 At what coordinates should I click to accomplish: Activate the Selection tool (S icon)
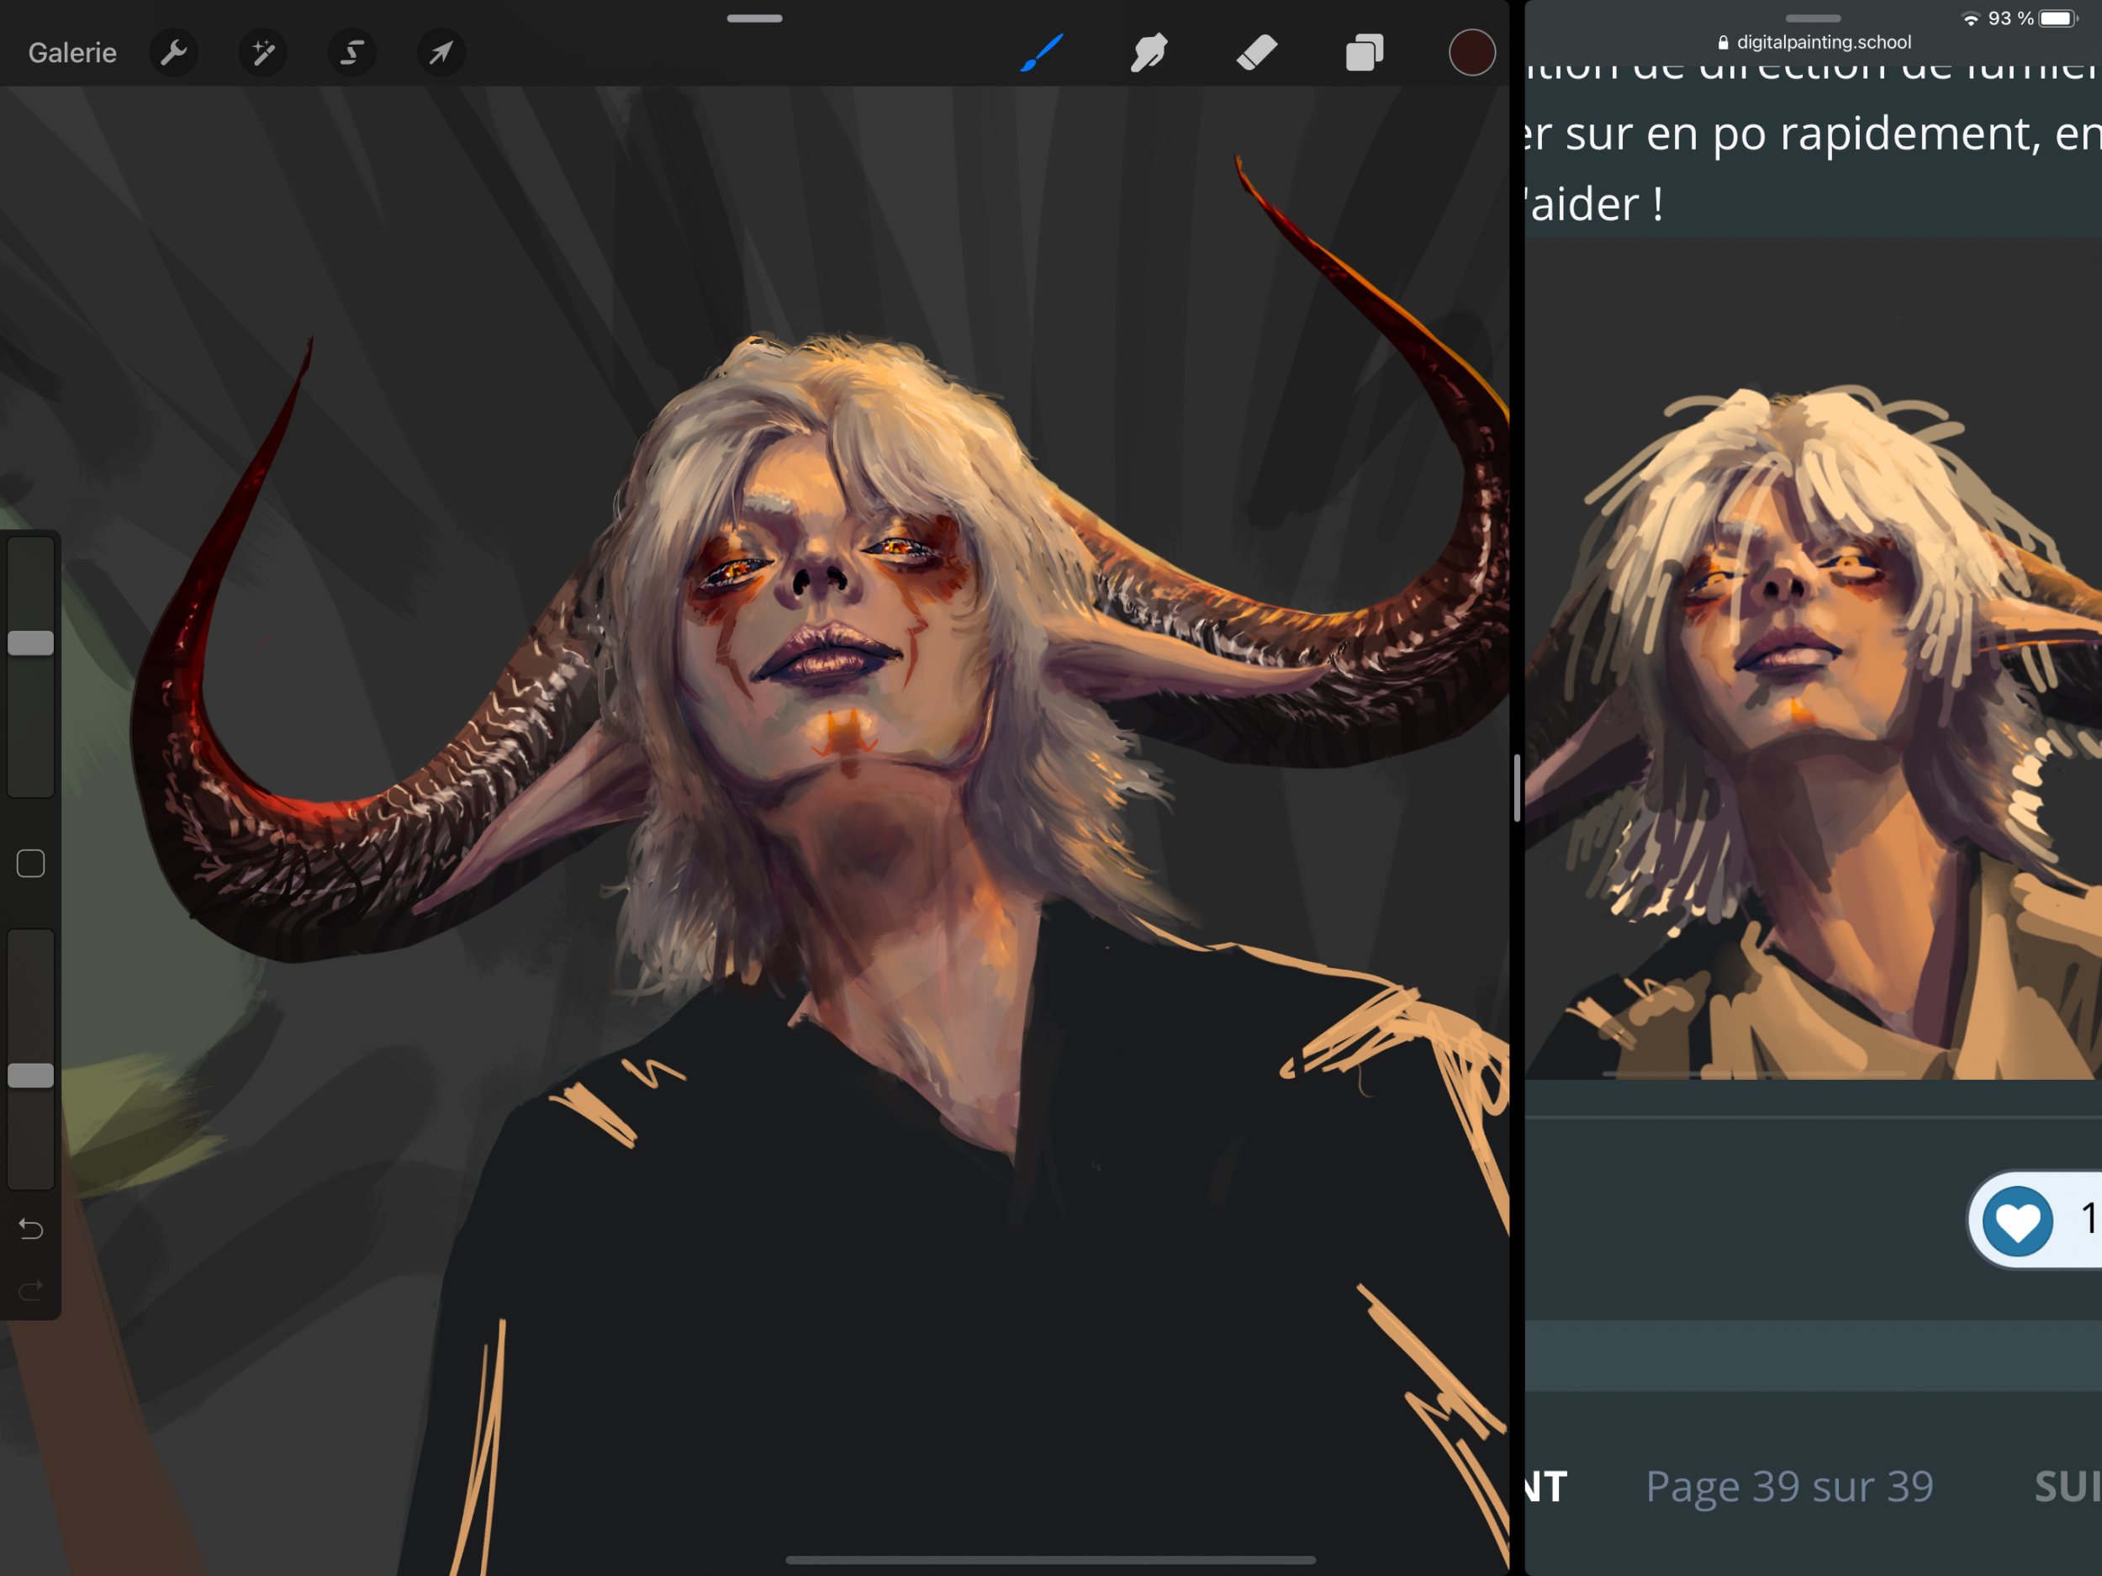352,52
